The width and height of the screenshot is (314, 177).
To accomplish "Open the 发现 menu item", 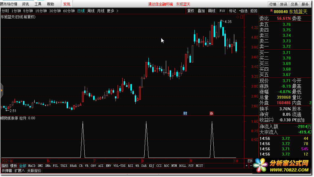I will click(67, 4).
